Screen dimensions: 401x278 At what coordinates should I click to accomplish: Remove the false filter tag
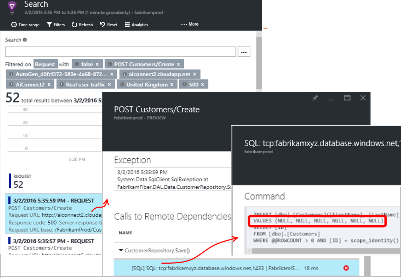point(97,64)
